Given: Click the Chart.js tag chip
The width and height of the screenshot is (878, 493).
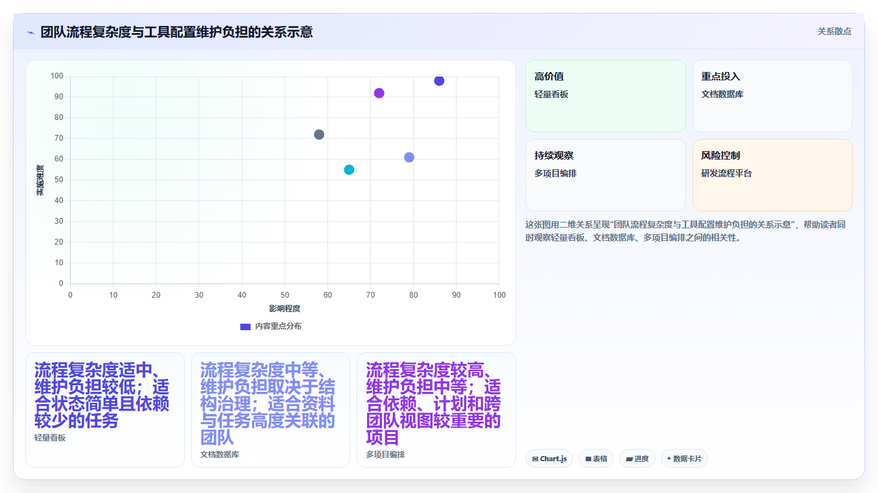Looking at the screenshot, I should point(549,459).
